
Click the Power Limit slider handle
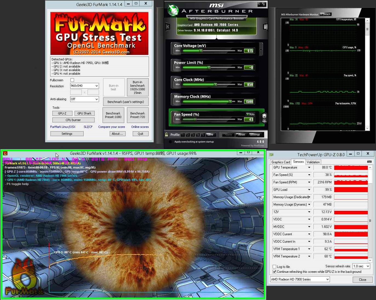(209, 68)
